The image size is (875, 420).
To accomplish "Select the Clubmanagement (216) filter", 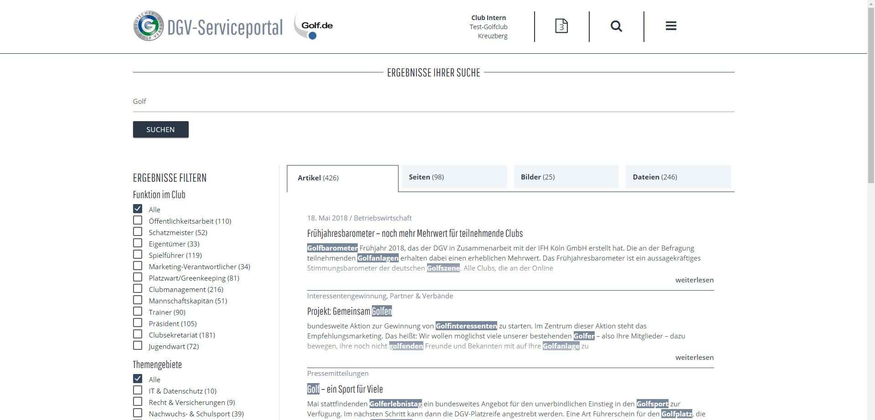I will [x=138, y=289].
